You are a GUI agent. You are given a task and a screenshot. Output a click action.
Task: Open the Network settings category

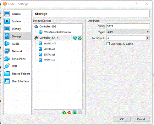17,51
